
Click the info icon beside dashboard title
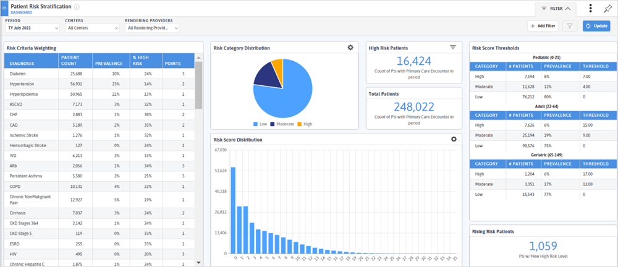pyautogui.click(x=77, y=7)
